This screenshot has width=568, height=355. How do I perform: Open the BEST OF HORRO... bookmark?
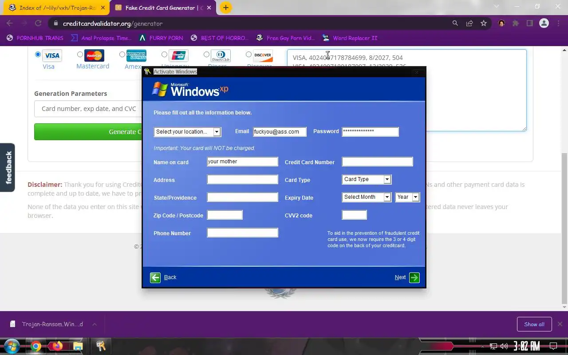[x=220, y=38]
